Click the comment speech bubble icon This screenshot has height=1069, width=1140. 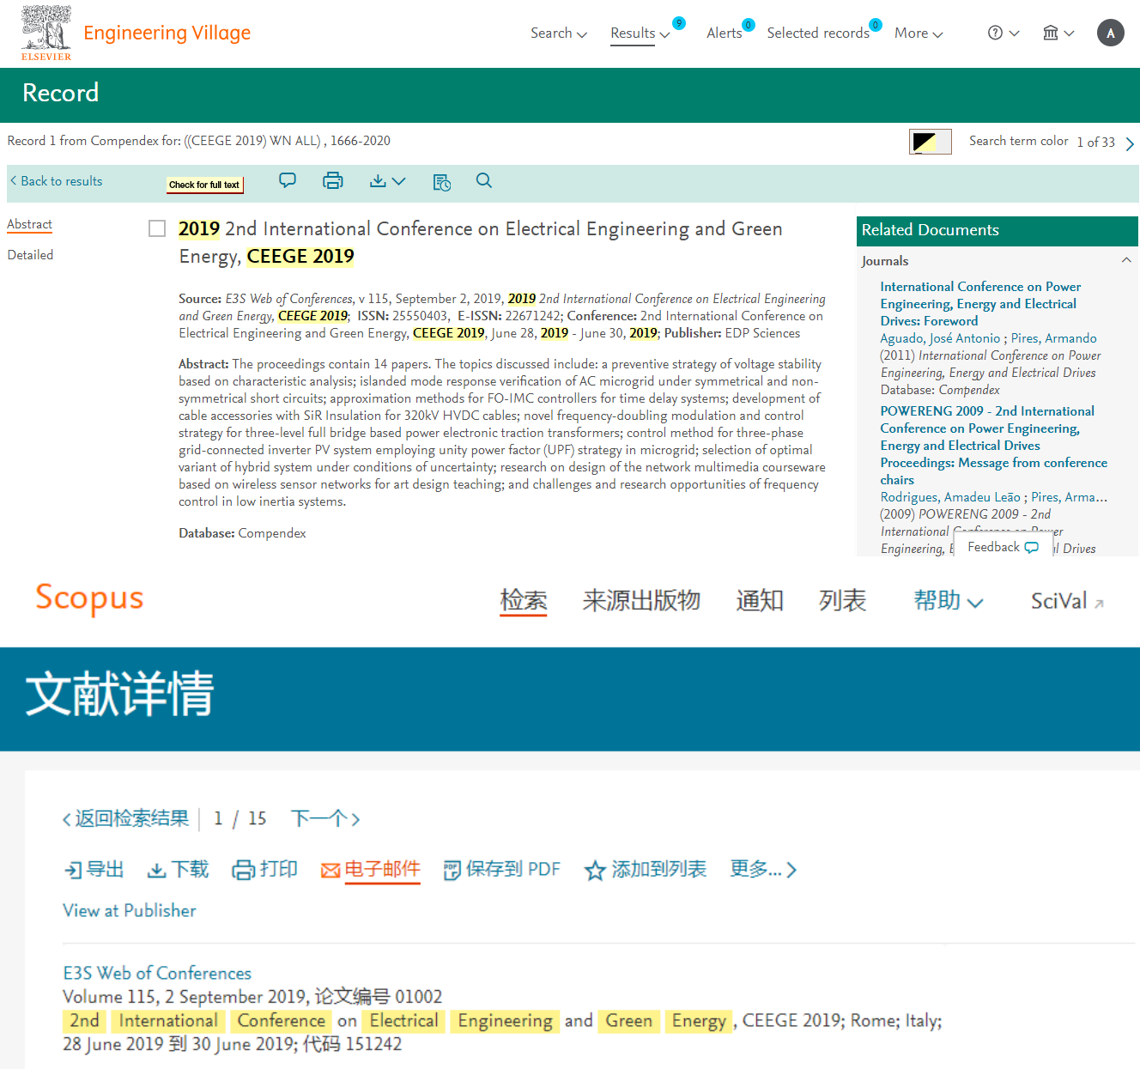point(288,181)
